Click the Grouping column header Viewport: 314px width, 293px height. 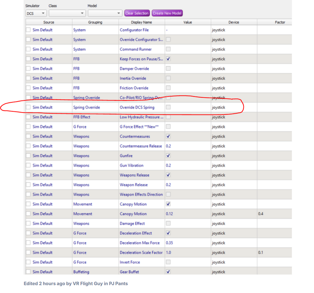click(x=95, y=22)
